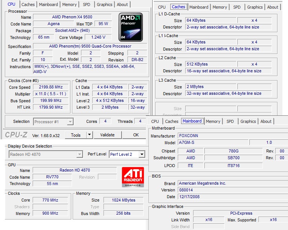
Task: Click the Tools button
Action: [x=75, y=135]
